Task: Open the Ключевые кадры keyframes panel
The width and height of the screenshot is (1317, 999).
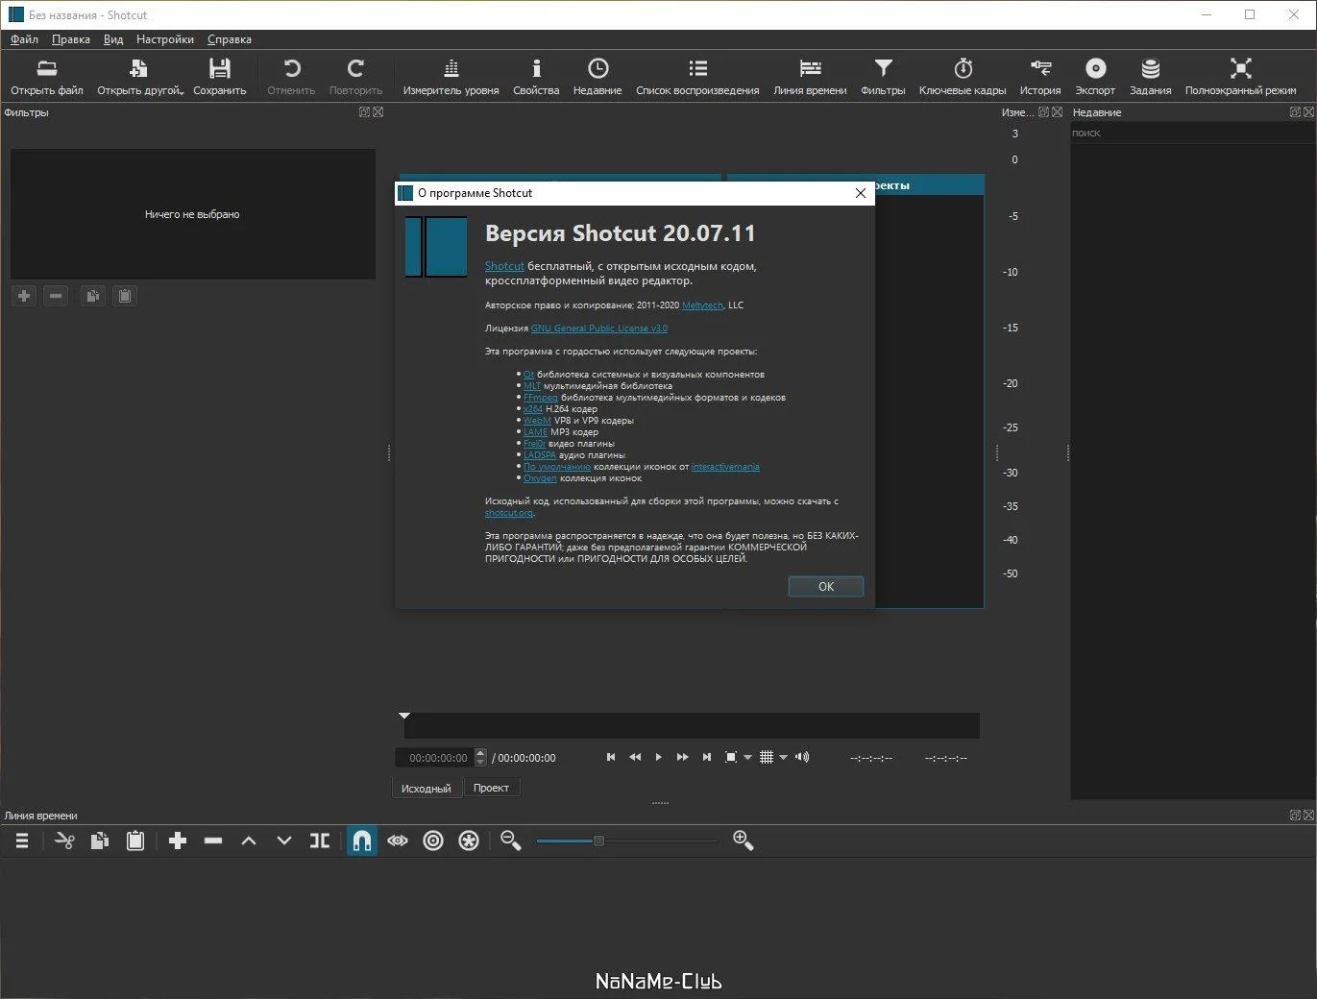Action: pos(963,77)
